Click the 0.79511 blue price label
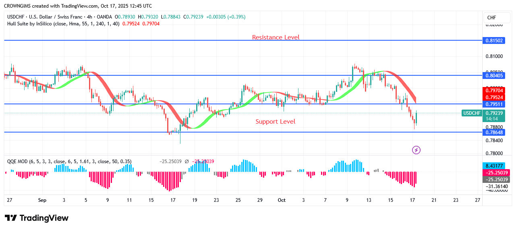The width and height of the screenshot is (516, 230). pos(494,104)
